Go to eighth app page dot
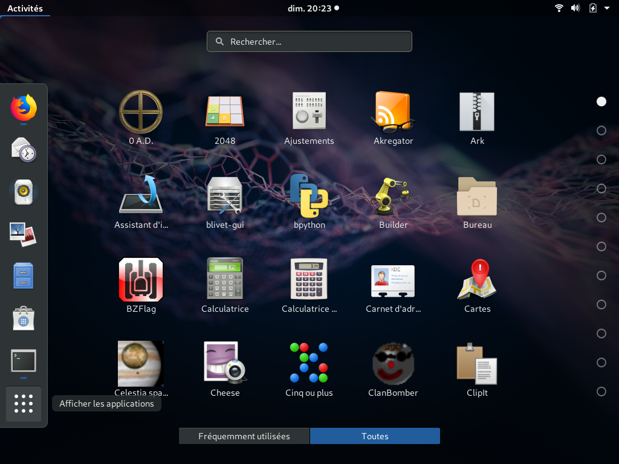619x464 pixels. [x=601, y=304]
